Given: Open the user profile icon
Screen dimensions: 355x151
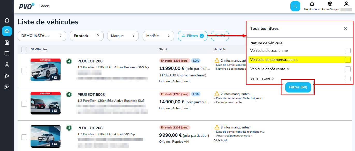Looking at the screenshot, I should pyautogui.click(x=346, y=4).
